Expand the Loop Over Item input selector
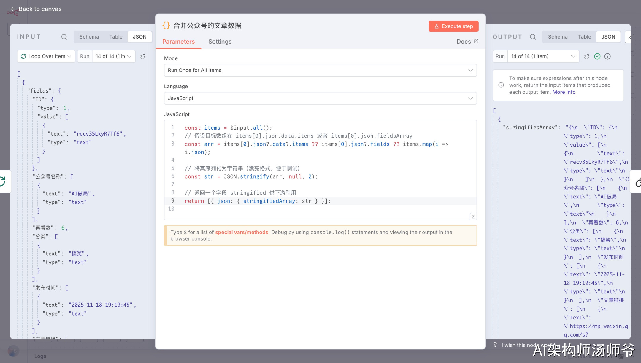641x363 pixels. [46, 56]
